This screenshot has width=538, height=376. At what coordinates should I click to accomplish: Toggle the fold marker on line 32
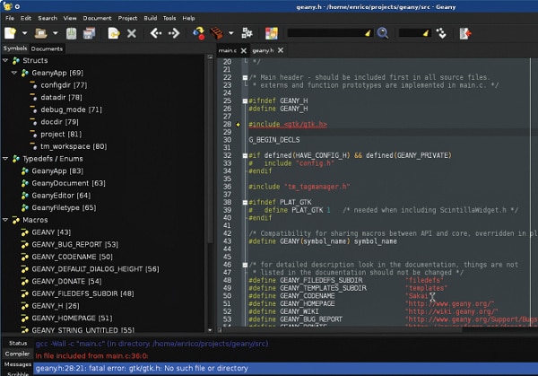point(245,153)
